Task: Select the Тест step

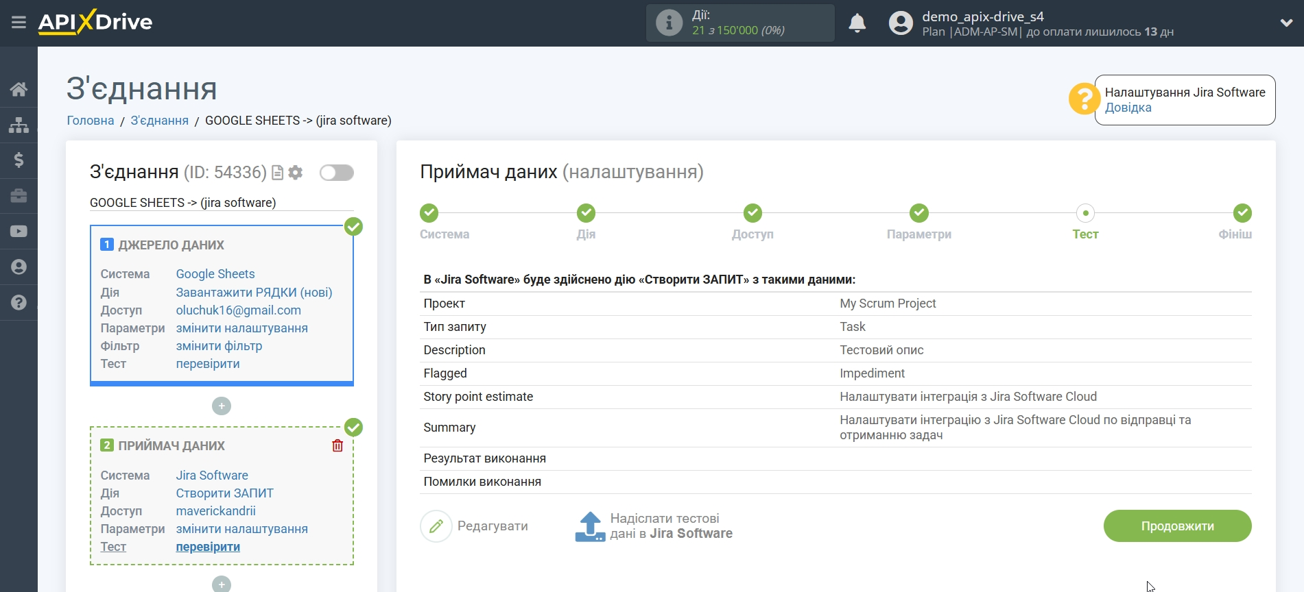Action: coord(1085,213)
